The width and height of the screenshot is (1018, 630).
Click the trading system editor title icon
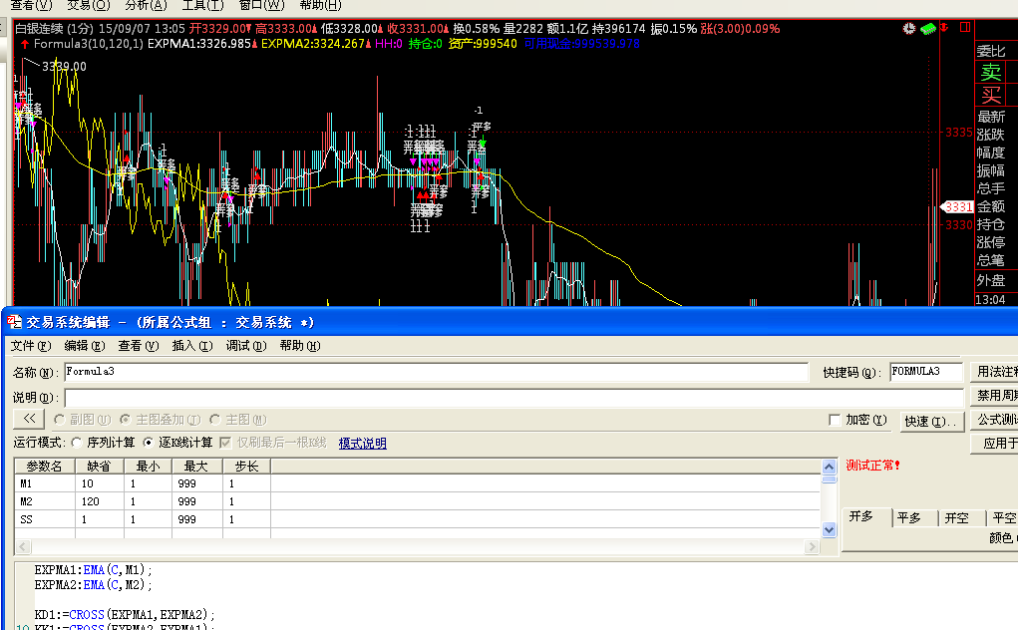pyautogui.click(x=14, y=322)
